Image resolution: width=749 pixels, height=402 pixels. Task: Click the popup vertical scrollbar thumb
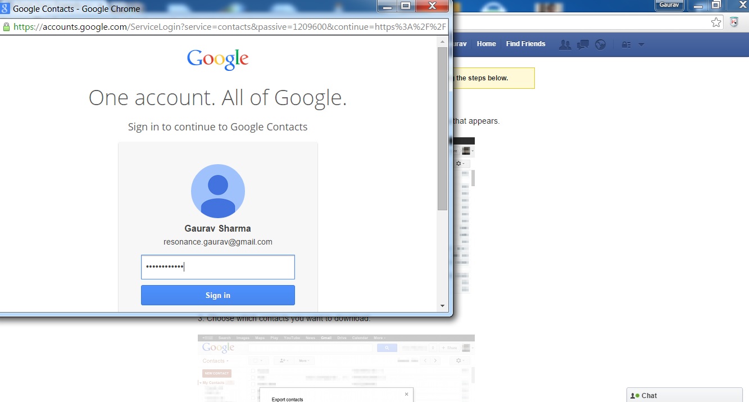(442, 129)
